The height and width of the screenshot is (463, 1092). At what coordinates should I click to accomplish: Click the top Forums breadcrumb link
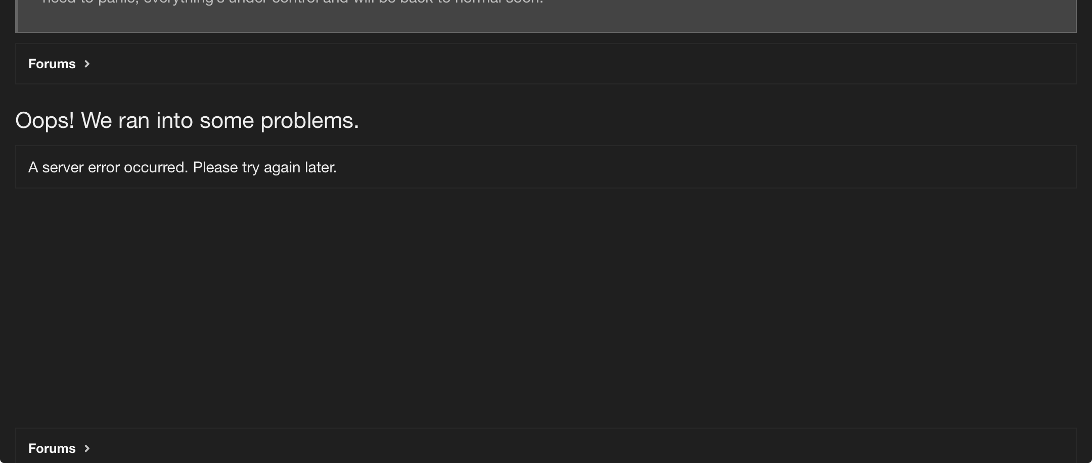click(x=52, y=64)
